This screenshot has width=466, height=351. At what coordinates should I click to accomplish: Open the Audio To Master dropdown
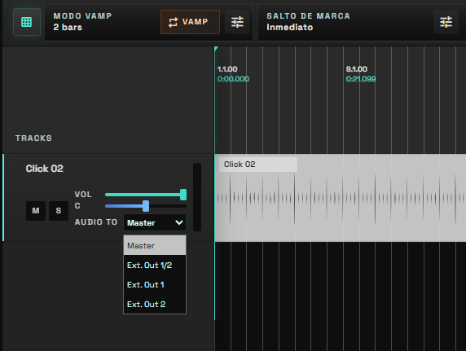click(155, 222)
